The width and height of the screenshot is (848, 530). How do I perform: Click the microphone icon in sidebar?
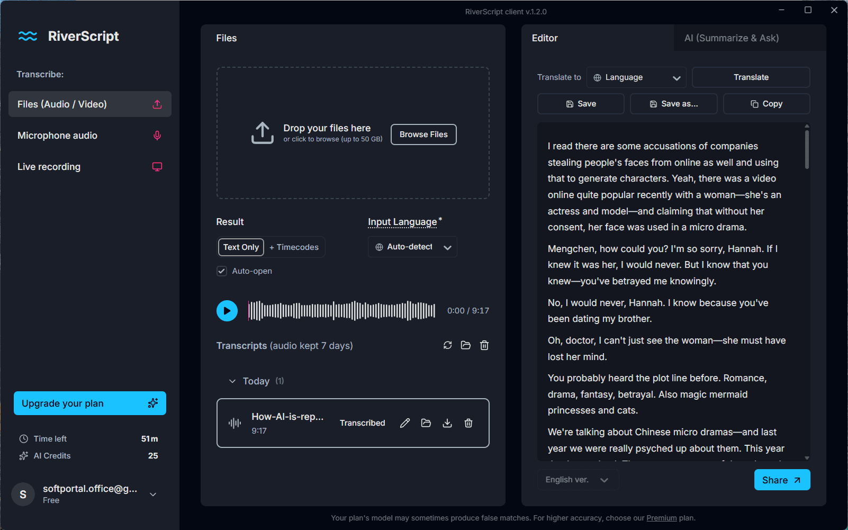pos(157,136)
